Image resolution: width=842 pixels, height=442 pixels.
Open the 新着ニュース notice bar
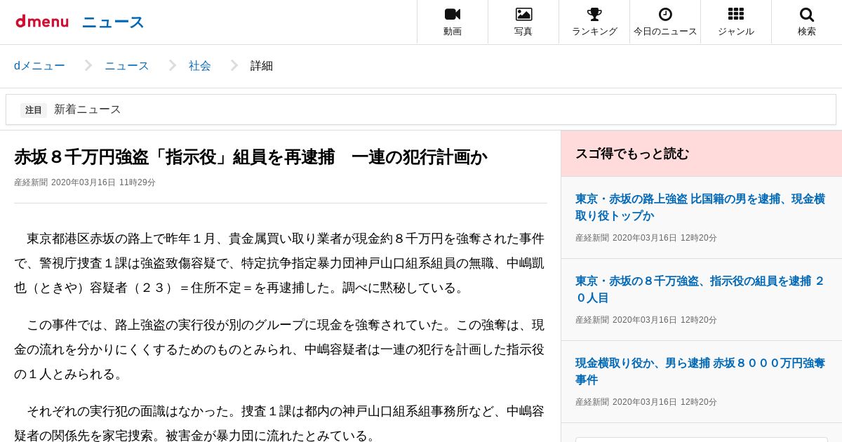421,109
